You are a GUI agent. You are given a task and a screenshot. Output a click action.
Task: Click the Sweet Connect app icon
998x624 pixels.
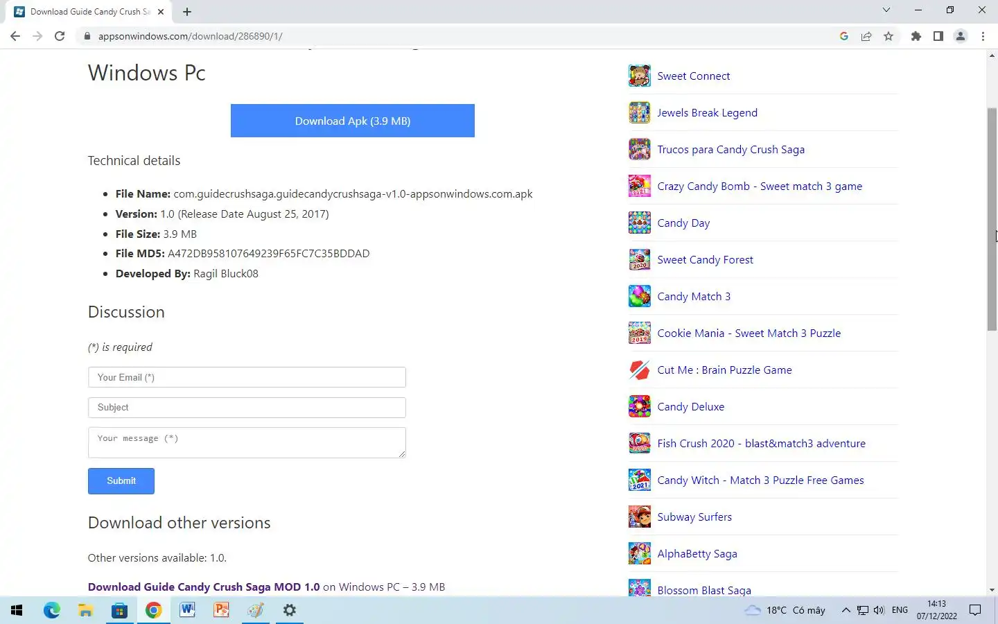click(x=639, y=76)
